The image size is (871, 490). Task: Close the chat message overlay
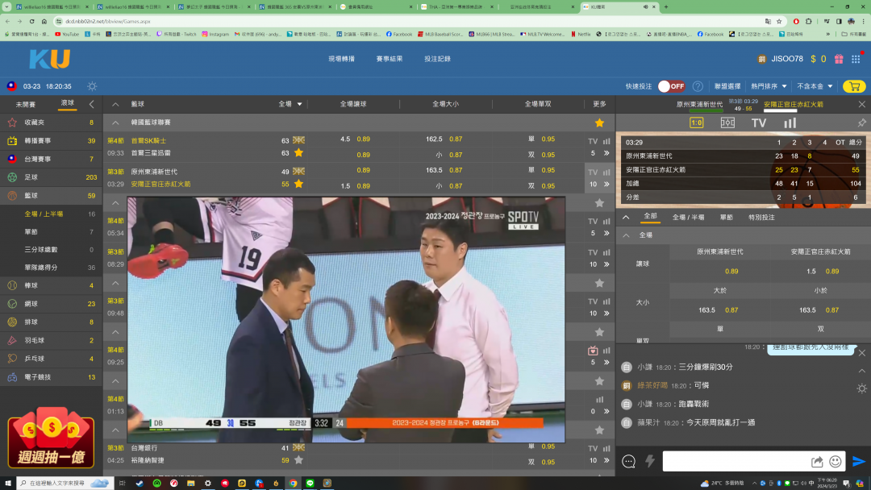click(x=861, y=353)
